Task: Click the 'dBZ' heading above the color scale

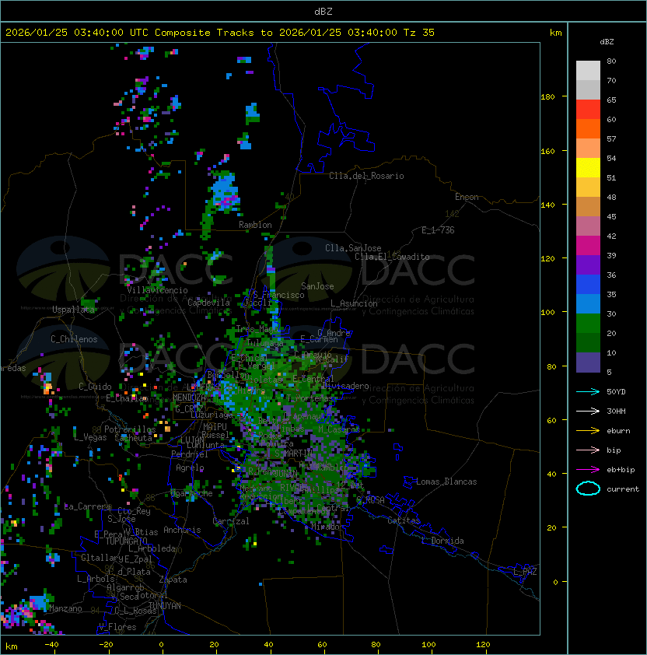Action: point(607,42)
